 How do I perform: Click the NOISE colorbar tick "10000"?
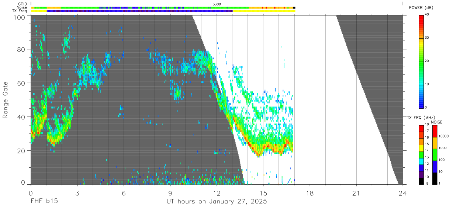pyautogui.click(x=444, y=136)
